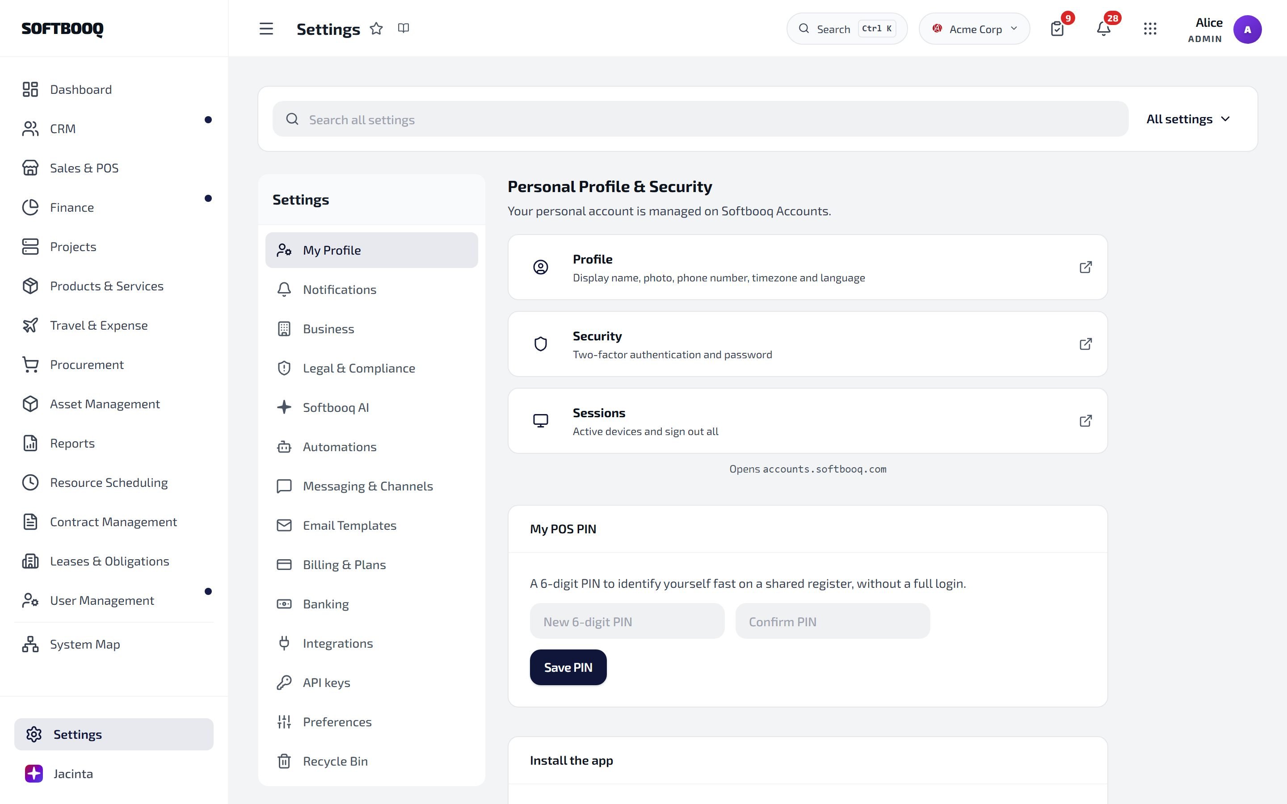Star the Settings page as favorite
This screenshot has height=804, width=1287.
coord(376,28)
